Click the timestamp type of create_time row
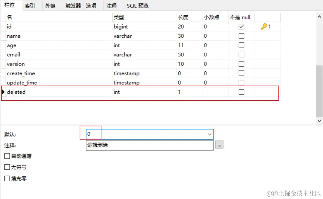This screenshot has height=199, width=323. 145,73
